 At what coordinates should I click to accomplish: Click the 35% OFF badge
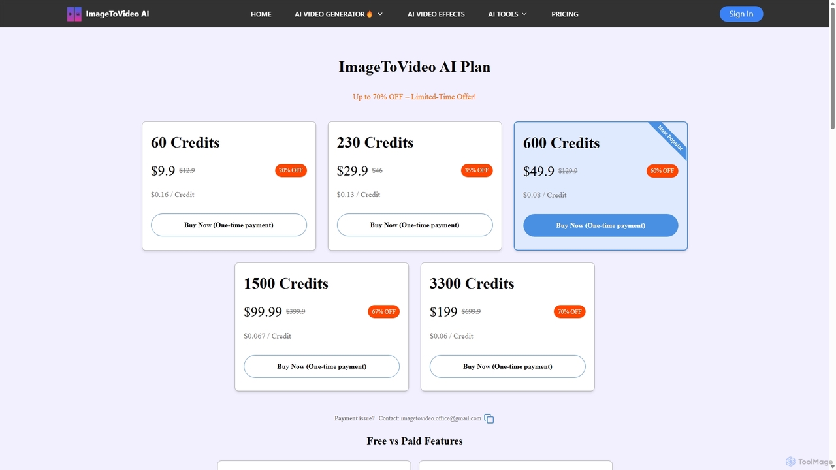(x=477, y=170)
